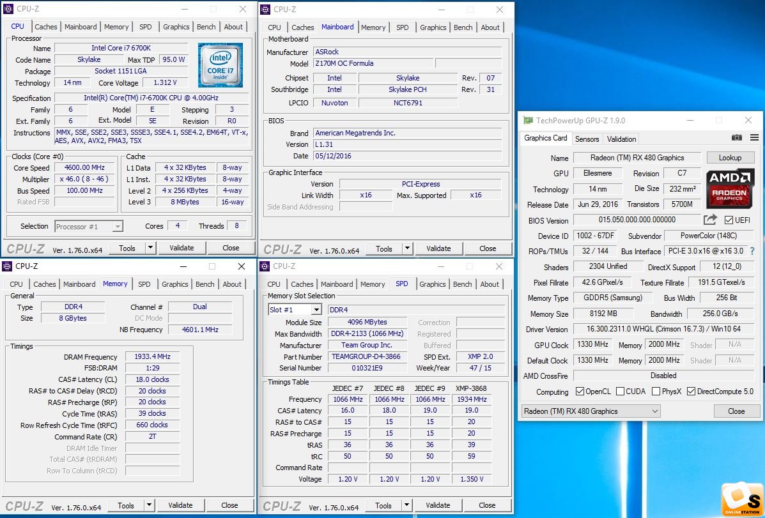Open the Radeon RX 480 card selector dropdown
Viewport: 765px width, 518px height.
(591, 411)
